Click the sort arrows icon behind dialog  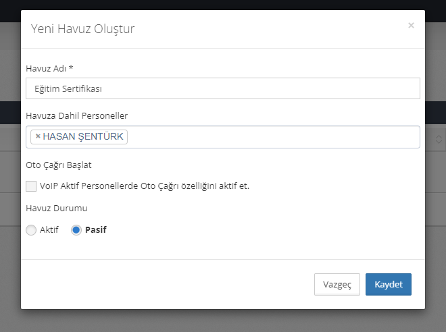pos(438,139)
